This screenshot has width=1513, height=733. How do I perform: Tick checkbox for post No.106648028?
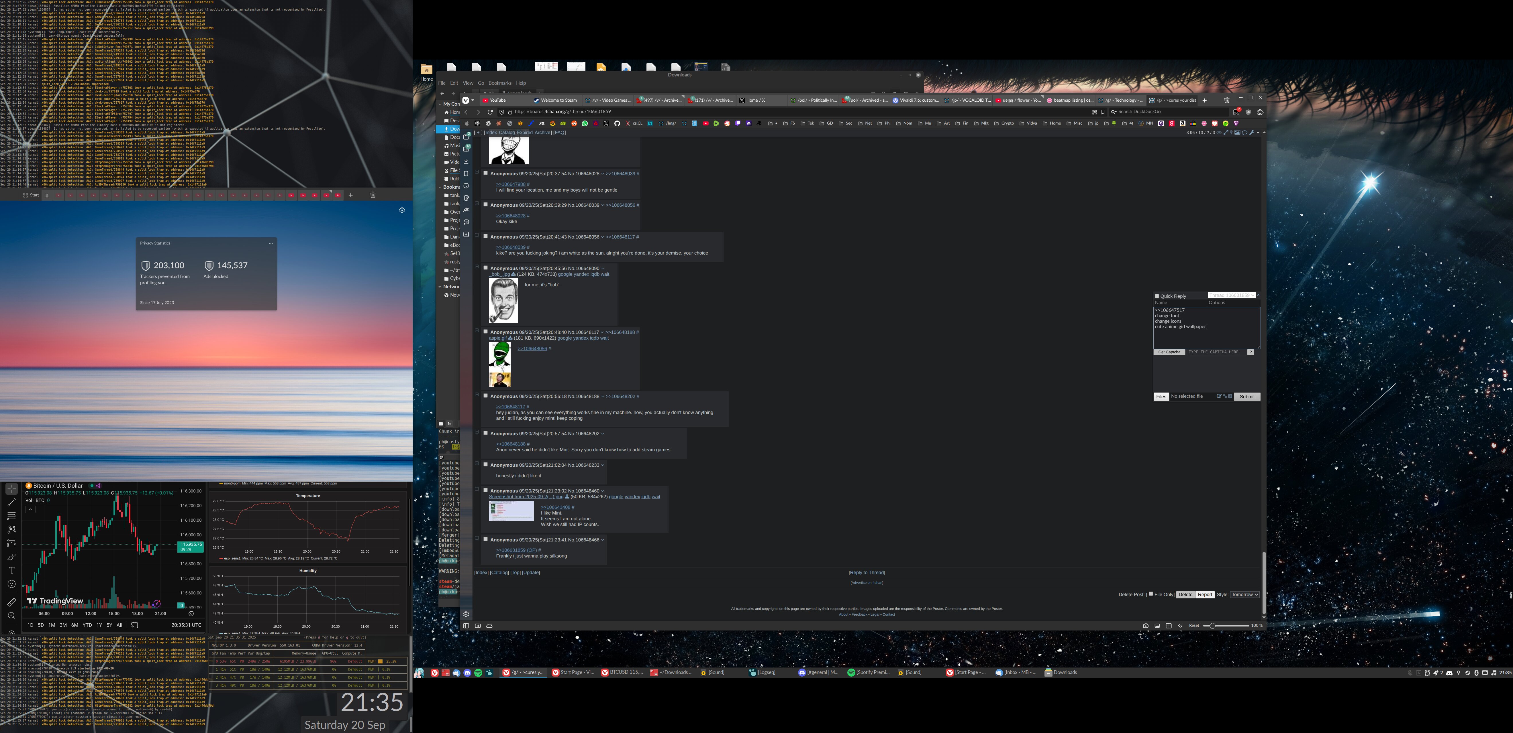click(x=485, y=173)
